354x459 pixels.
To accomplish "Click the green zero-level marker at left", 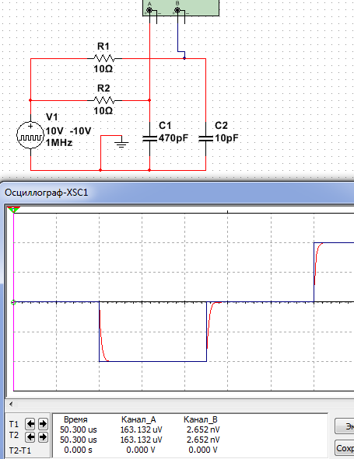I will (13, 302).
